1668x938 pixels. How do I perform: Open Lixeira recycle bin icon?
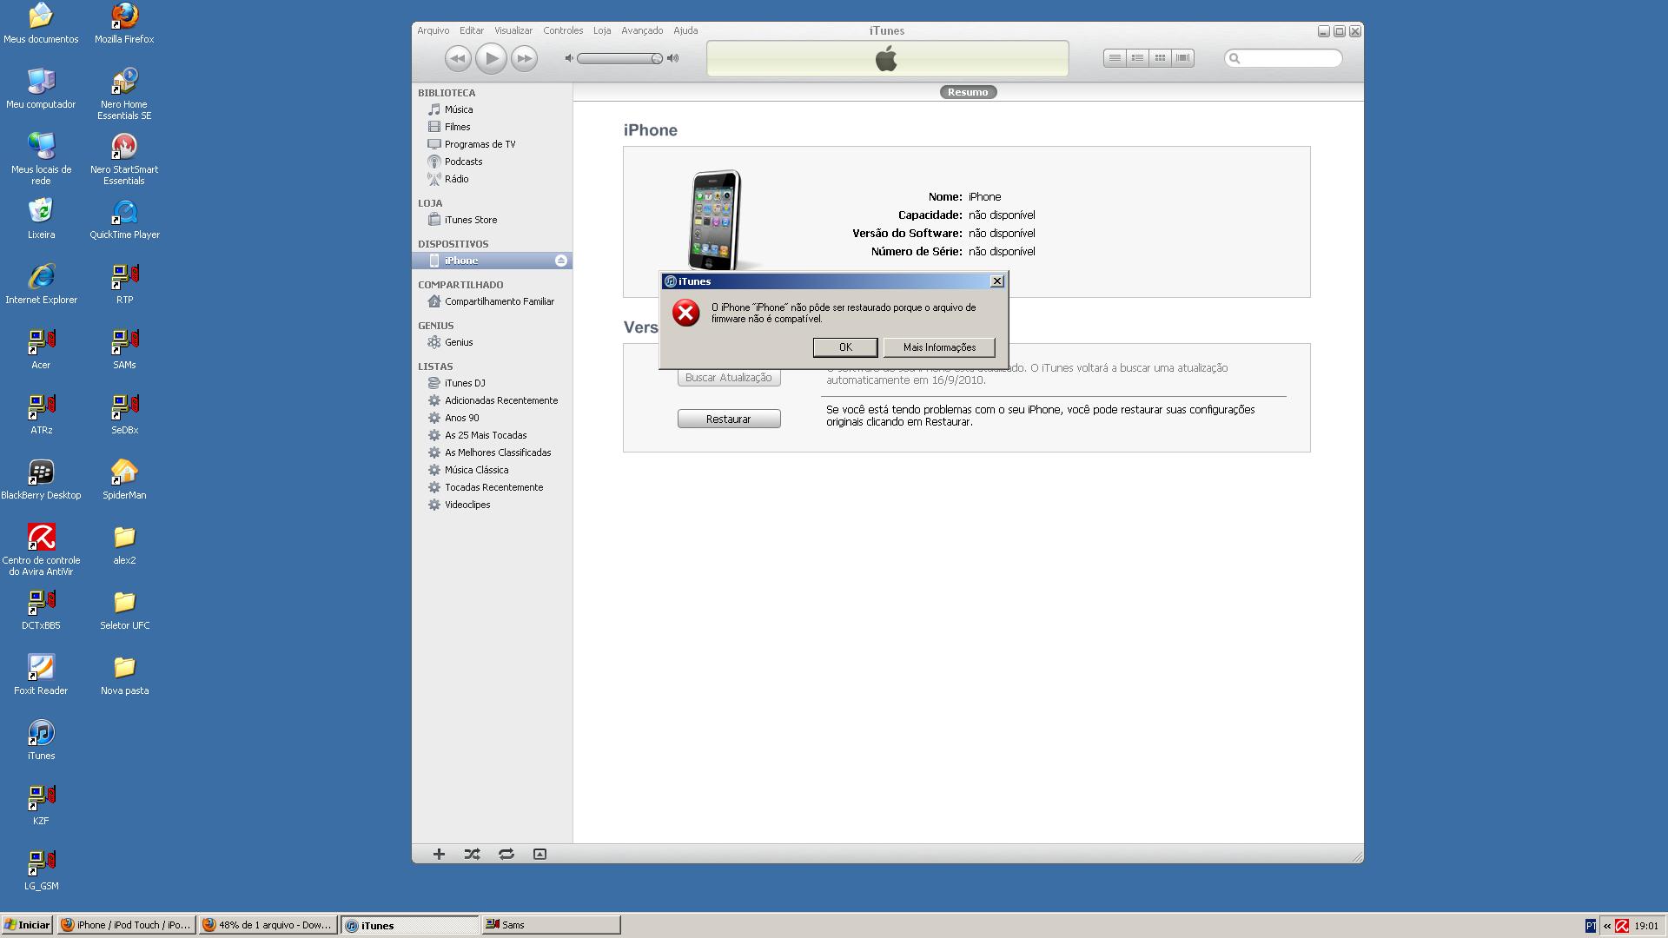pyautogui.click(x=41, y=219)
